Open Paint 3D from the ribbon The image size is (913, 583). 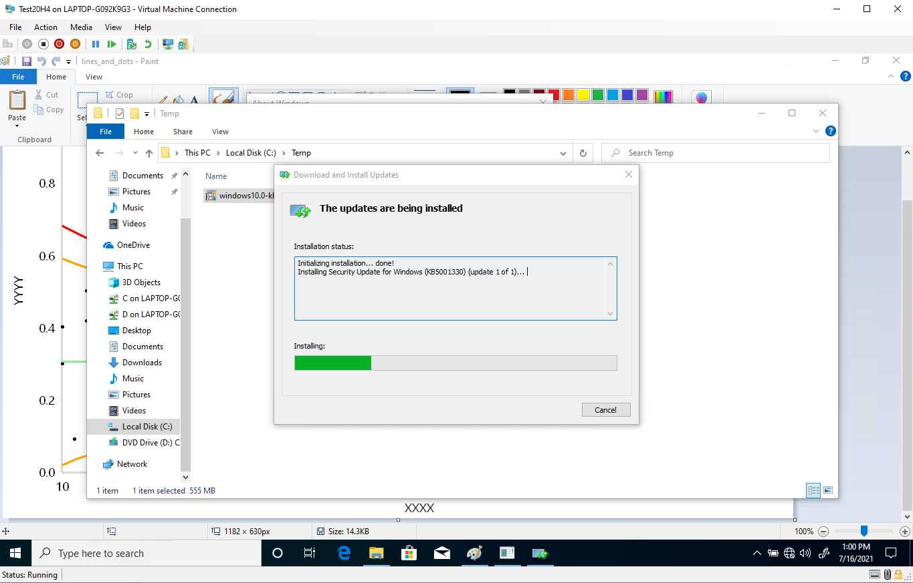click(x=701, y=98)
